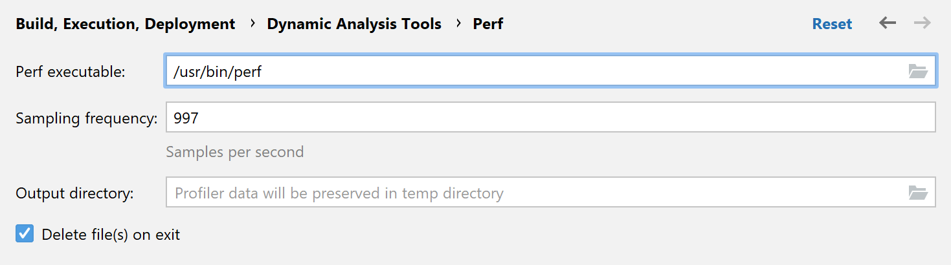The image size is (951, 265).
Task: Click chevron before the Perf breadcrumb
Action: click(458, 25)
